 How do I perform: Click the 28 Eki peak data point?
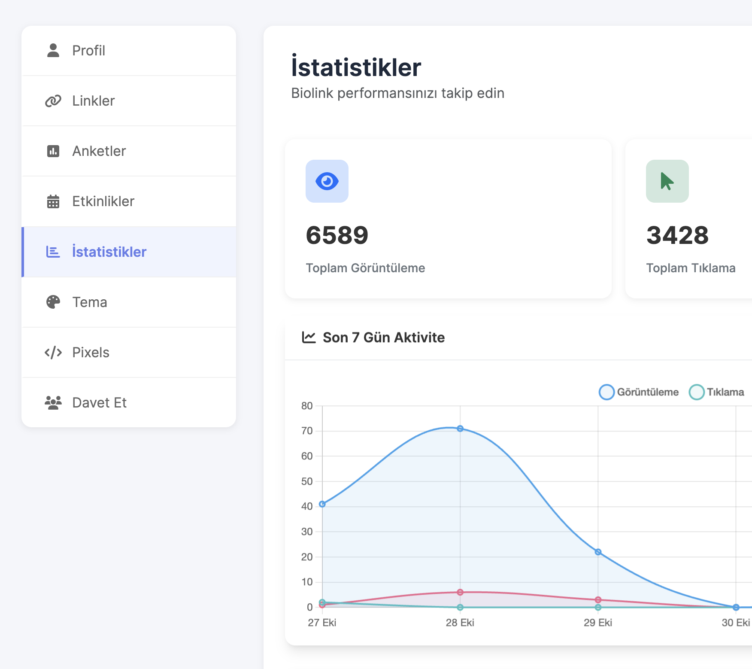point(460,429)
